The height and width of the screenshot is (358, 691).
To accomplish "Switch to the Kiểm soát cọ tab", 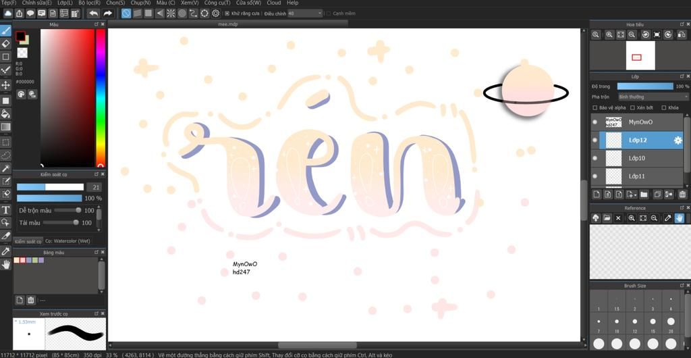I will (28, 242).
